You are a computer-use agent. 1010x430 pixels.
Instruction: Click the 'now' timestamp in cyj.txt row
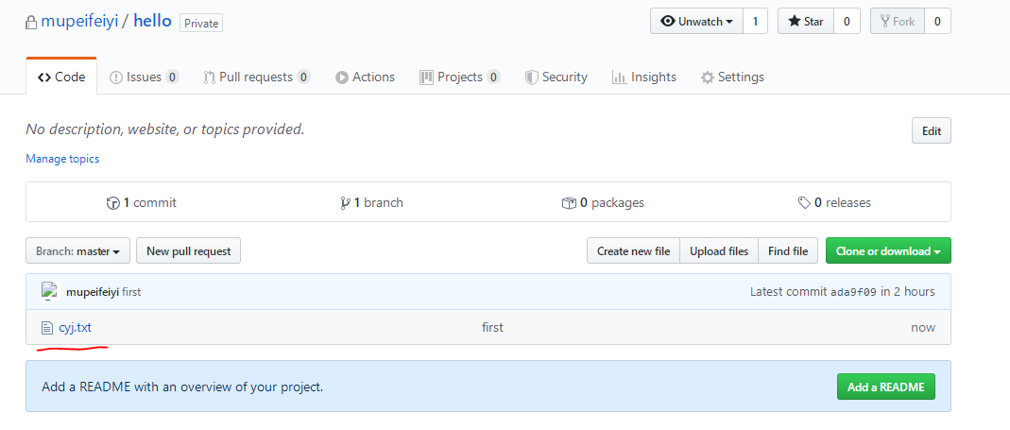[923, 328]
